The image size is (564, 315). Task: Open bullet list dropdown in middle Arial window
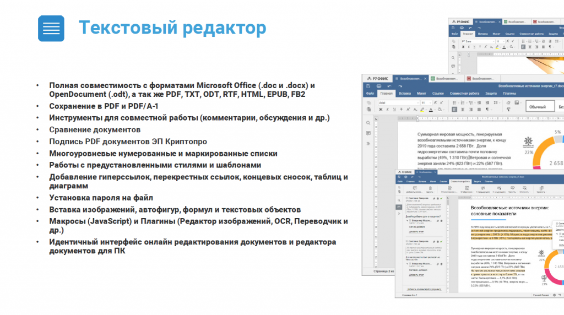[x=459, y=102]
